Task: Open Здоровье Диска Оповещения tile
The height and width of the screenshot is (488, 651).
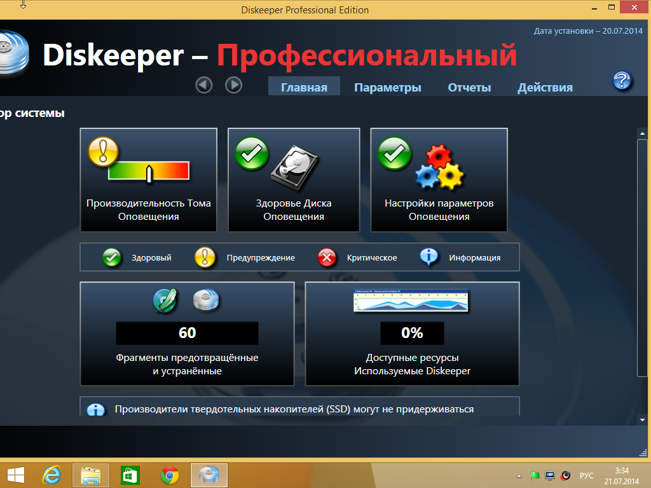Action: (x=294, y=180)
